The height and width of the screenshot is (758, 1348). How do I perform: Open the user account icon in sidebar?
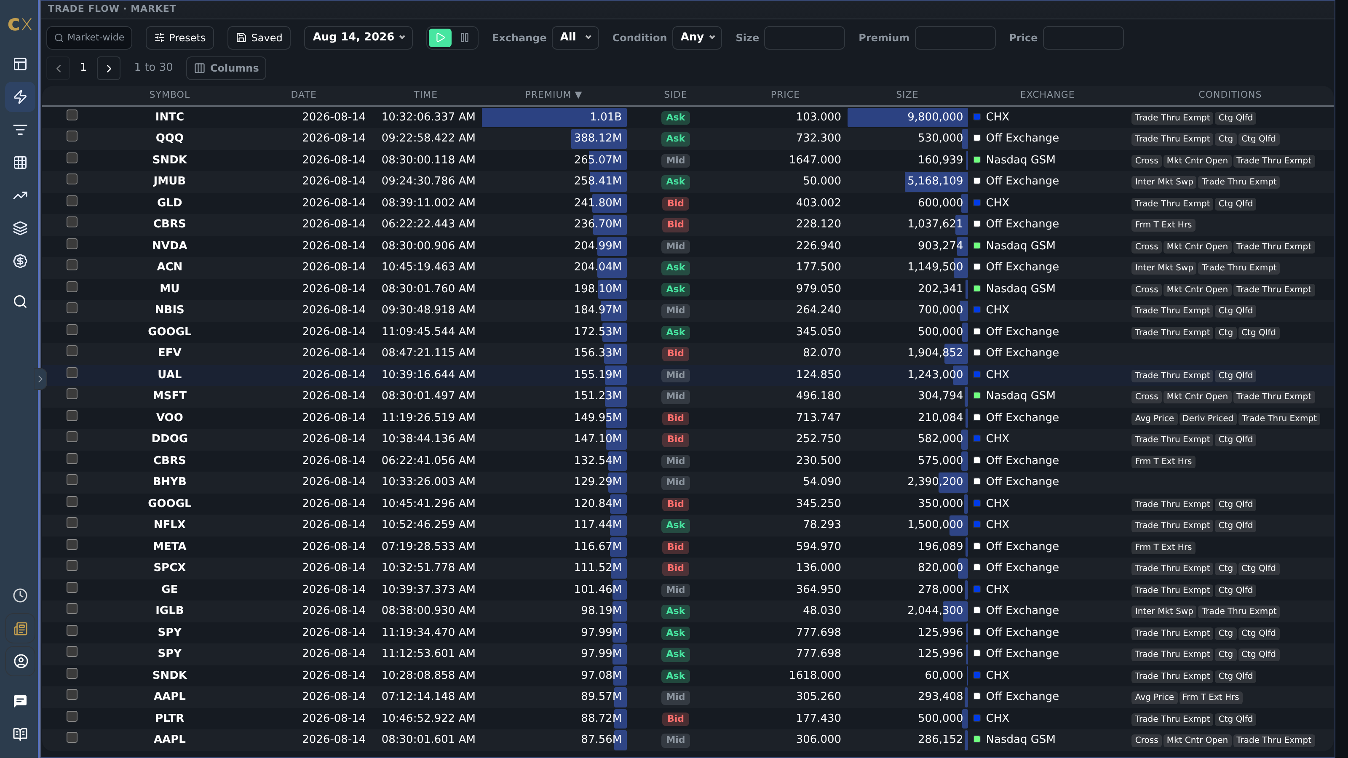click(x=20, y=661)
